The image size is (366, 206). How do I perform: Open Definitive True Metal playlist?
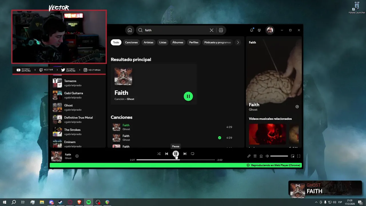click(77, 120)
